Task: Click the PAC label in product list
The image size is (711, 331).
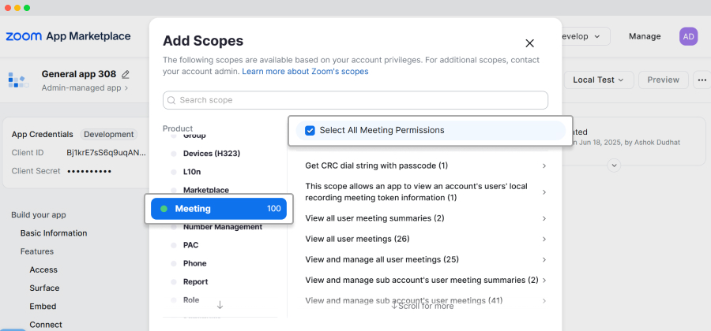Action: [x=191, y=245]
